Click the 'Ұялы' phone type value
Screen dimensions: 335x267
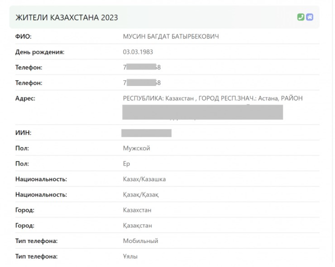tap(130, 256)
